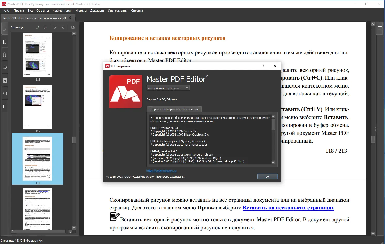385x244 pixels.
Task: Click the last icon in the Страницы toolbar
Action: click(73, 27)
